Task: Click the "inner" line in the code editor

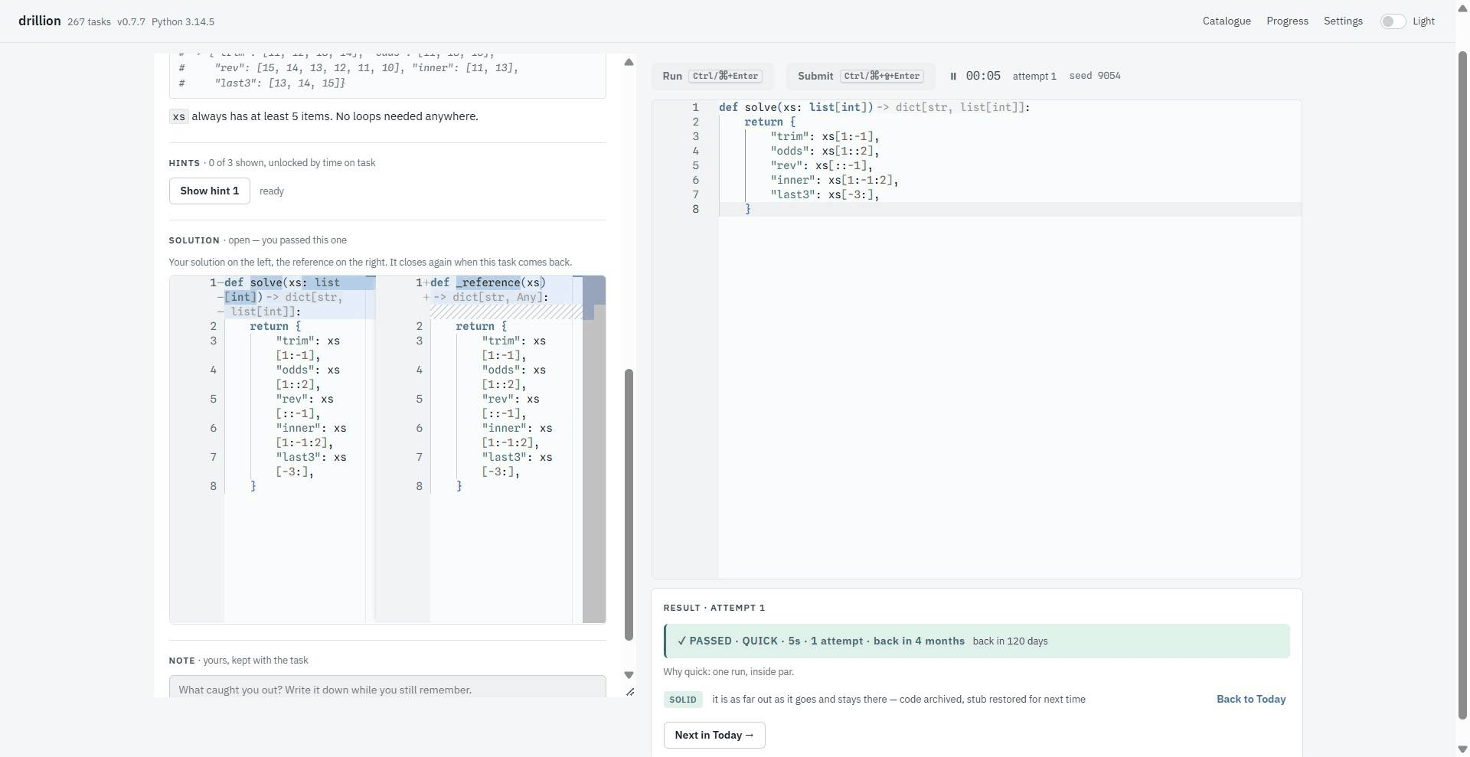Action: click(x=834, y=180)
